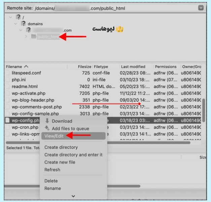
Task: Click the file list vertical scrollbar
Action: 204,110
